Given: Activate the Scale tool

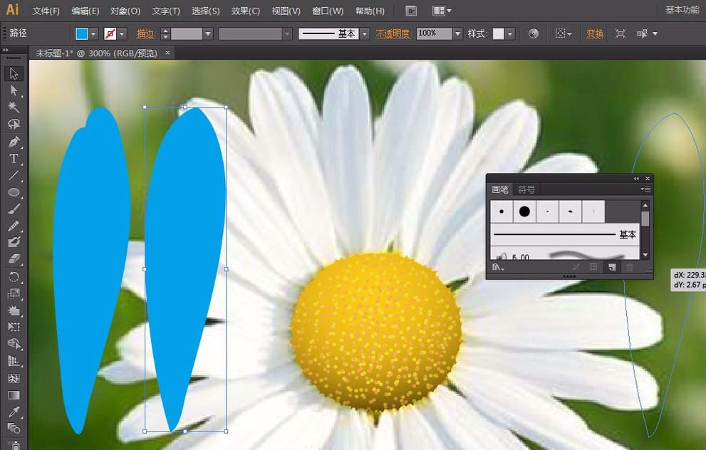Looking at the screenshot, I should 14,293.
